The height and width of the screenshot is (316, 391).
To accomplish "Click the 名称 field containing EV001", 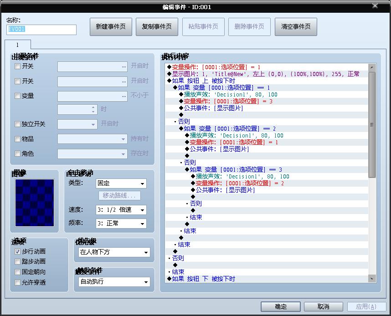I will (x=41, y=30).
